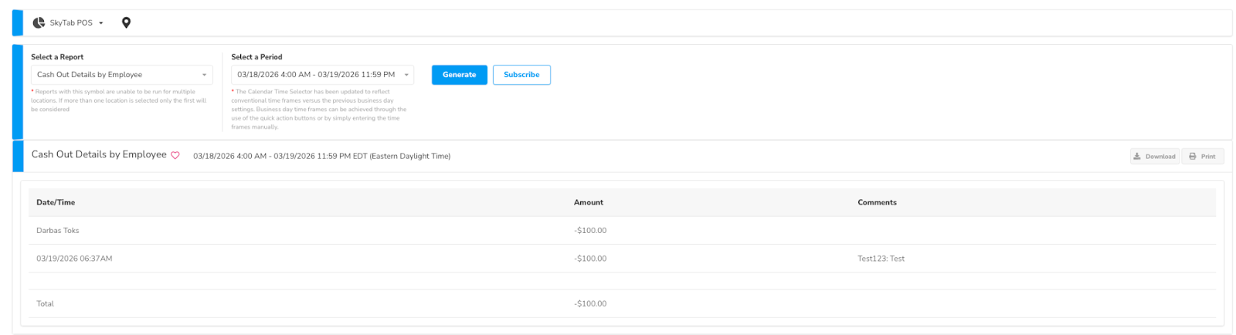Viewport: 1236px width, 335px height.
Task: Download the Cash Out Details report
Action: point(1154,157)
